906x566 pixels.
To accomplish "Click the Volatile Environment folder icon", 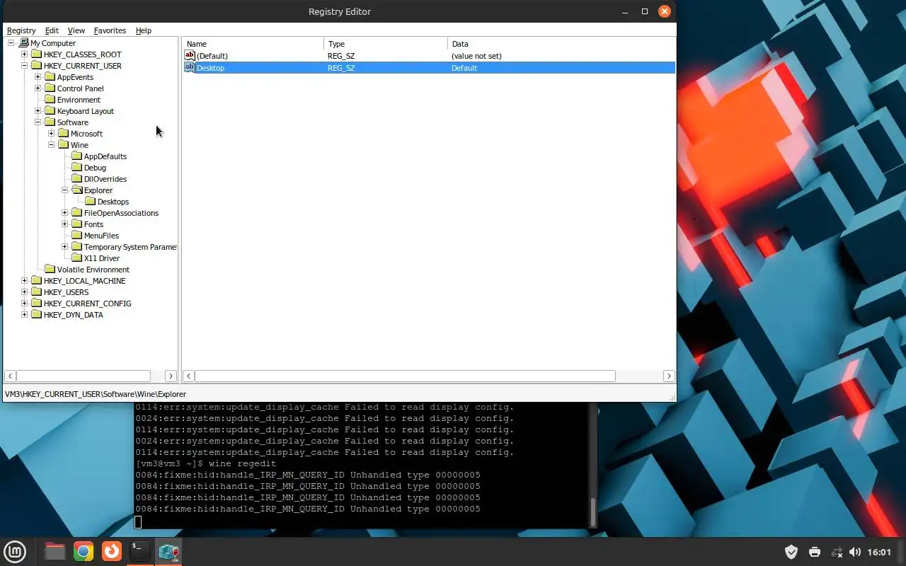I will pos(50,270).
